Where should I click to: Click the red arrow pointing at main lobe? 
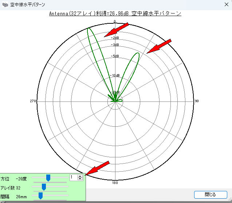point(117,30)
